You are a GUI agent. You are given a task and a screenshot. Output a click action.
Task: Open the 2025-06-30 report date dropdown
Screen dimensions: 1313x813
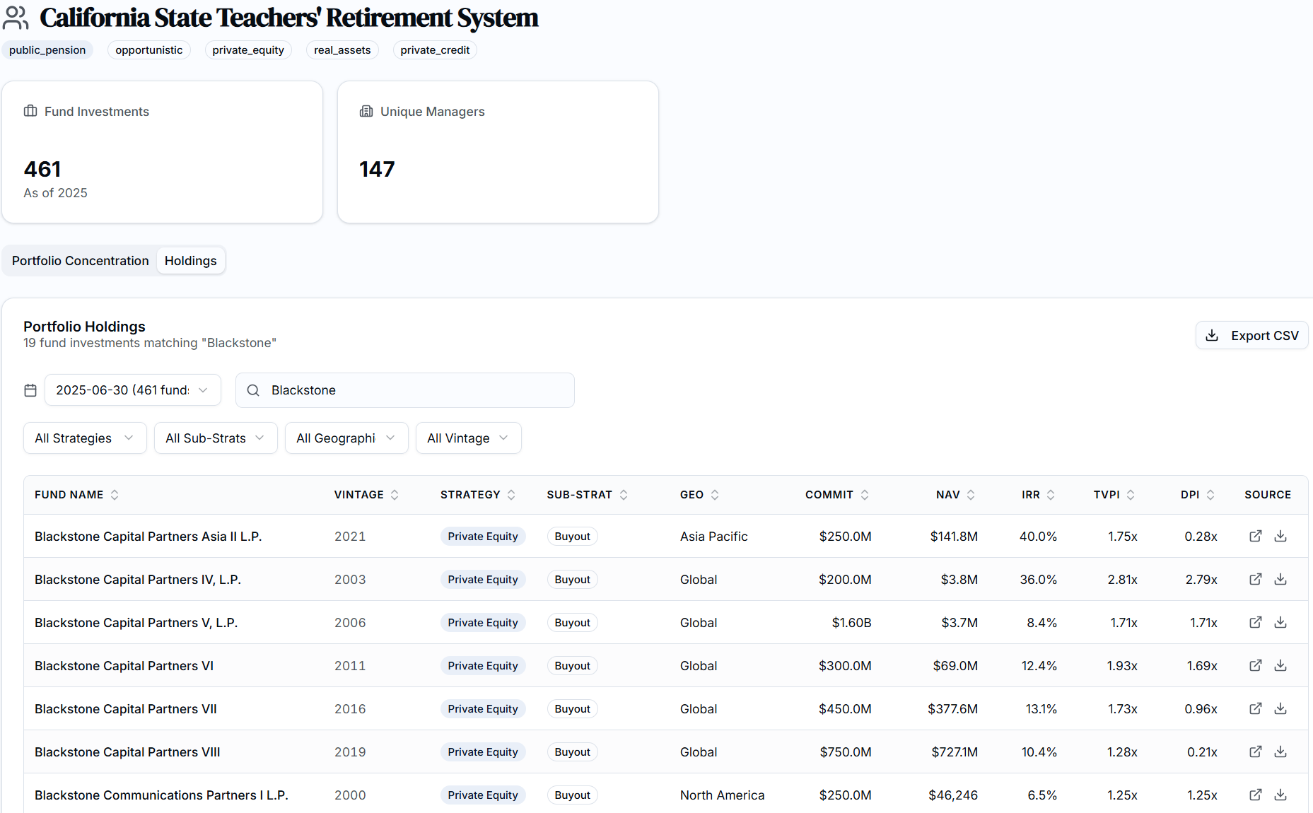coord(133,390)
